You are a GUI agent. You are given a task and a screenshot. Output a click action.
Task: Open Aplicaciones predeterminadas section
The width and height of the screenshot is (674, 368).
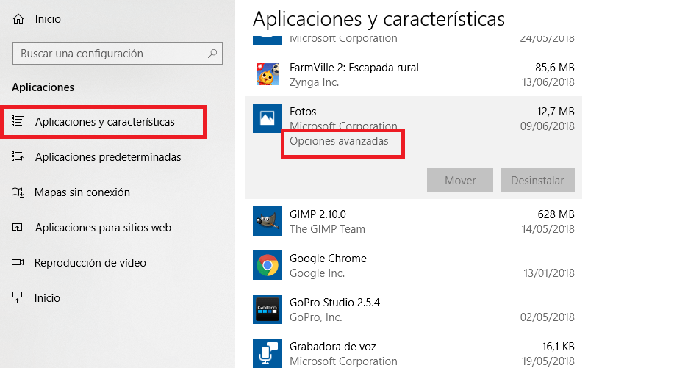click(108, 156)
